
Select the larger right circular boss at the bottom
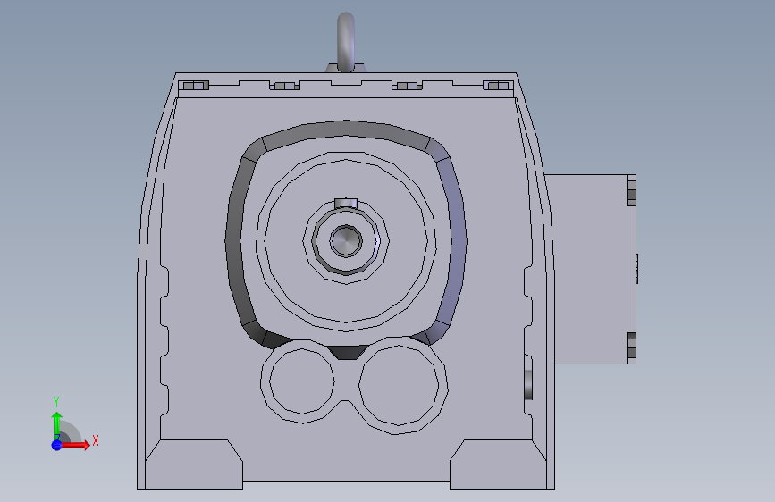(399, 385)
